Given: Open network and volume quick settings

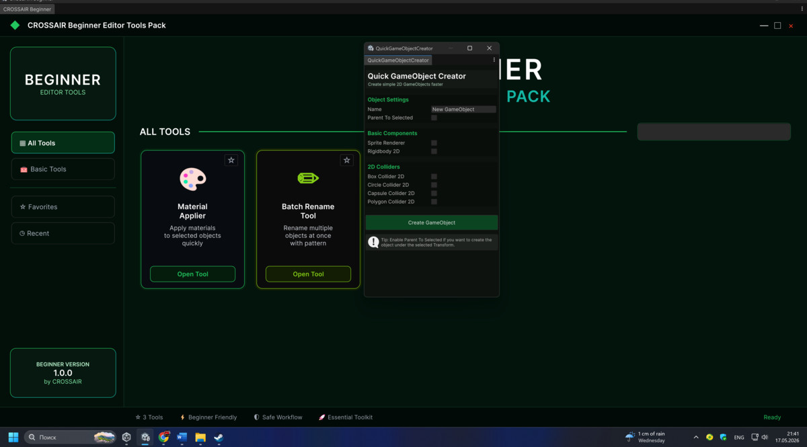Looking at the screenshot, I should pos(761,437).
